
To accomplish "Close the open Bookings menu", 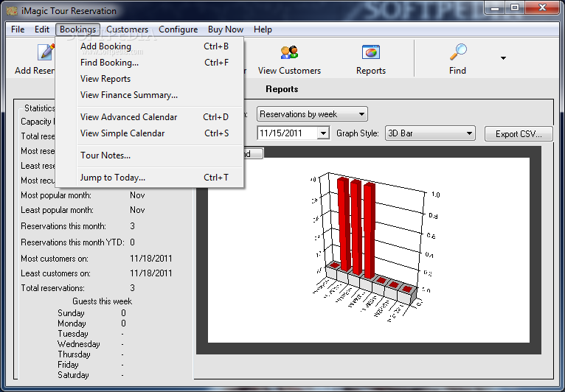I will pyautogui.click(x=78, y=29).
